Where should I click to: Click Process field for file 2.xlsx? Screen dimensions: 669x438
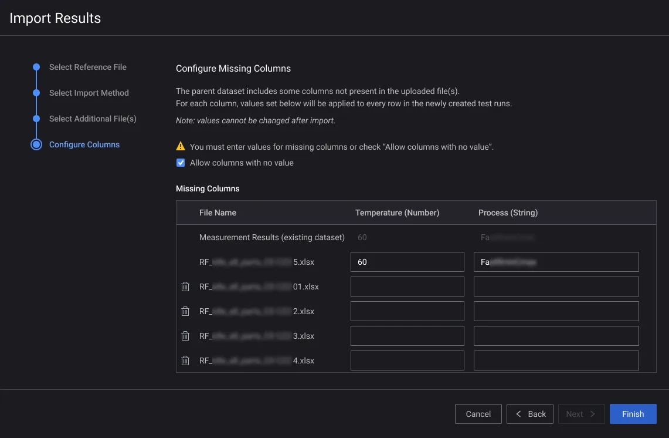556,312
